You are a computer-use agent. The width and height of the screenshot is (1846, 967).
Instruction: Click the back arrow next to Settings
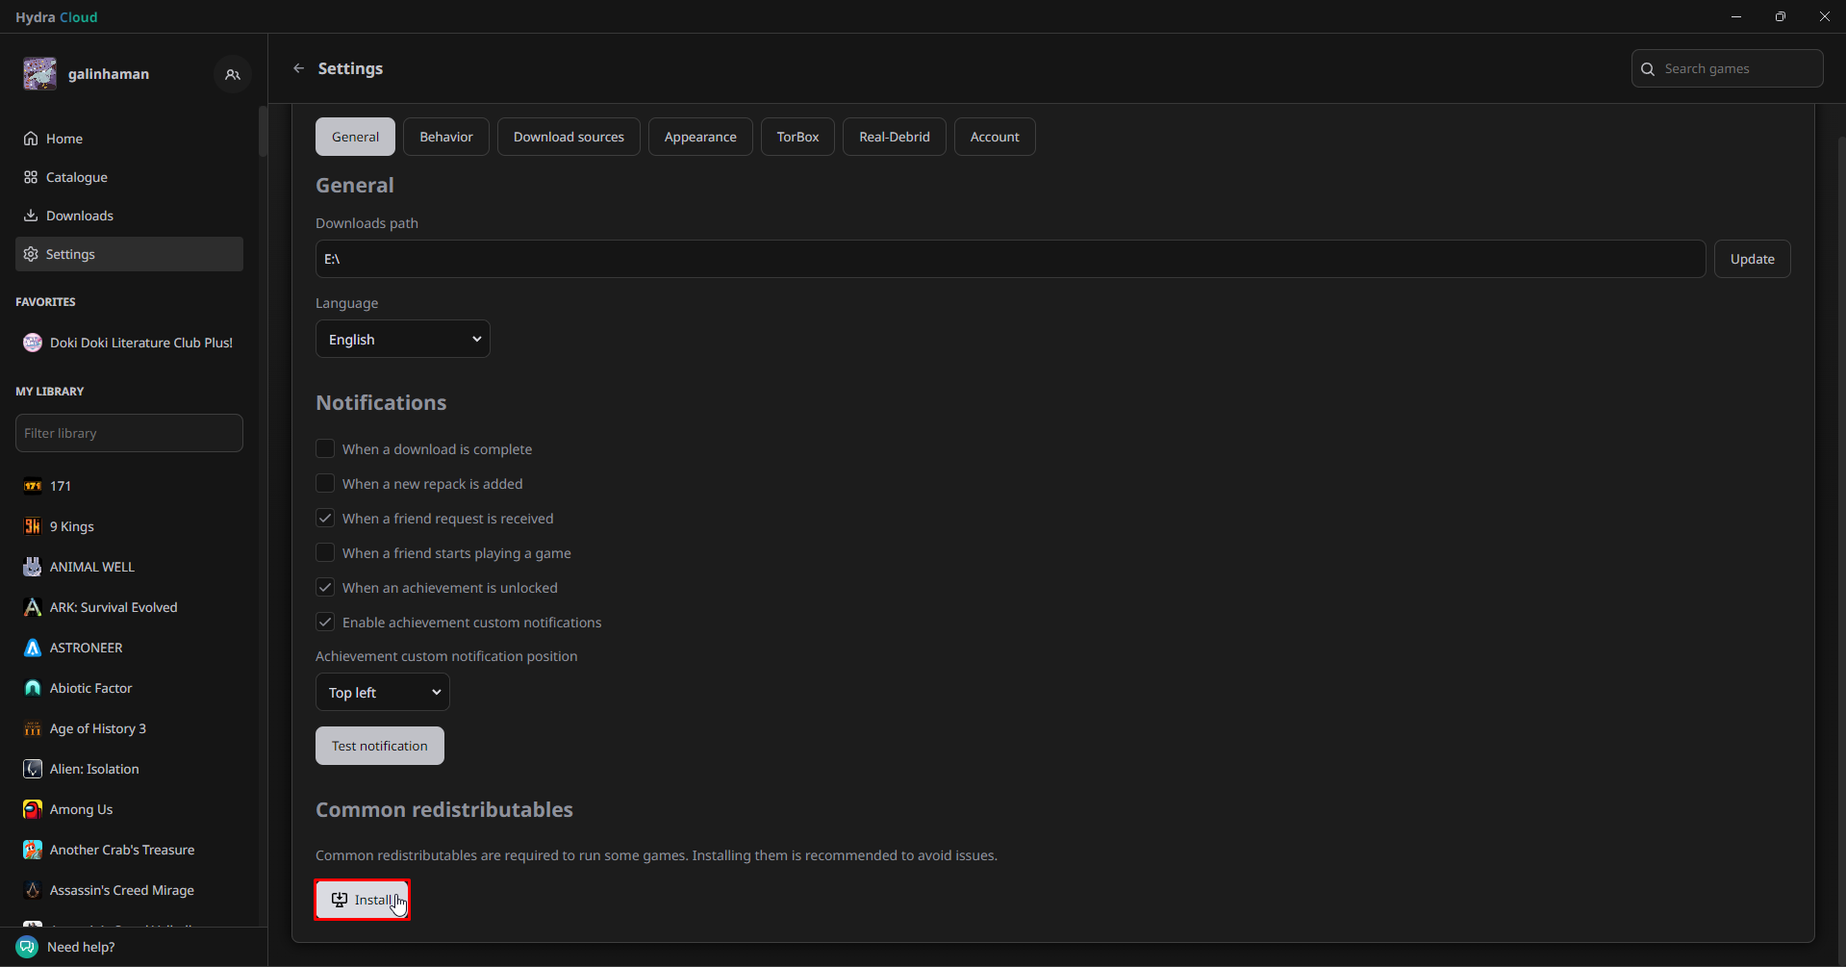pos(298,68)
